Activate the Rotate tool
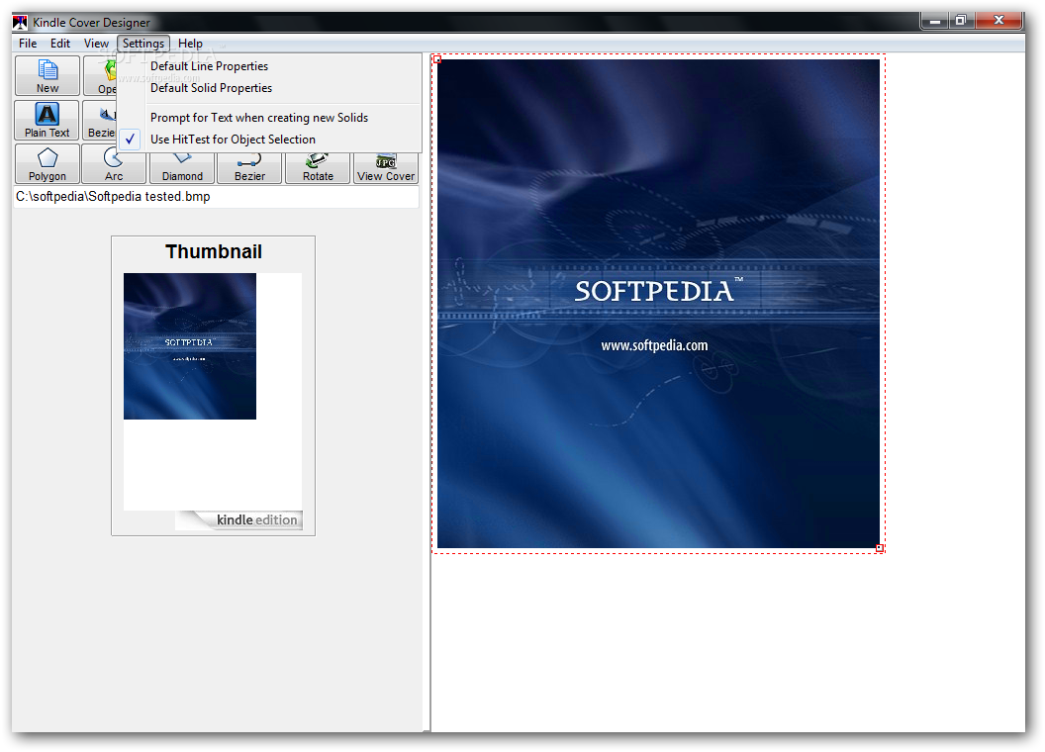 [318, 168]
